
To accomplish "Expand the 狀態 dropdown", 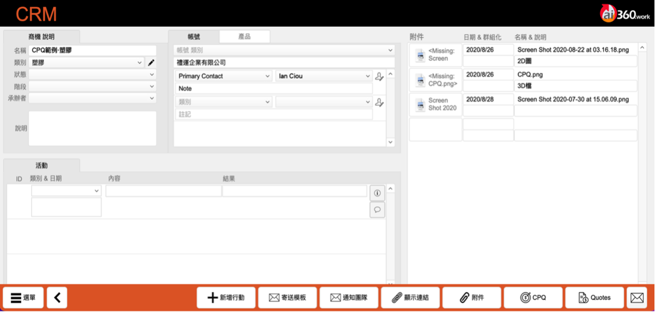I will [x=93, y=75].
